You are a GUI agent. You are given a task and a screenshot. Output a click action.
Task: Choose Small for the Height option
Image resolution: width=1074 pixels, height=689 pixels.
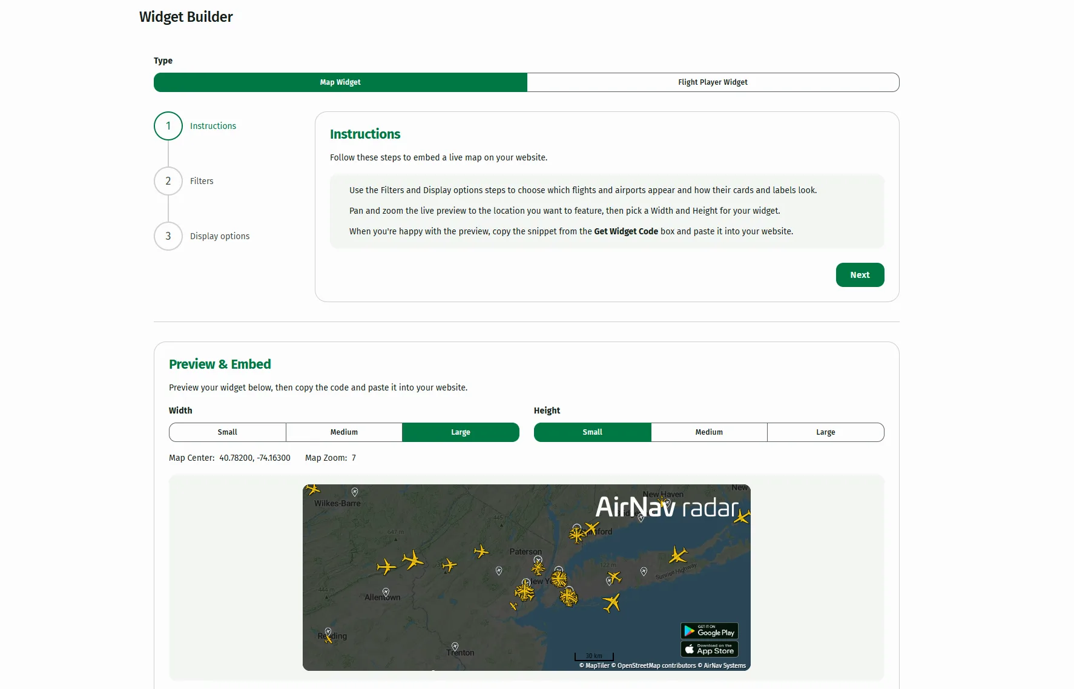pos(593,432)
